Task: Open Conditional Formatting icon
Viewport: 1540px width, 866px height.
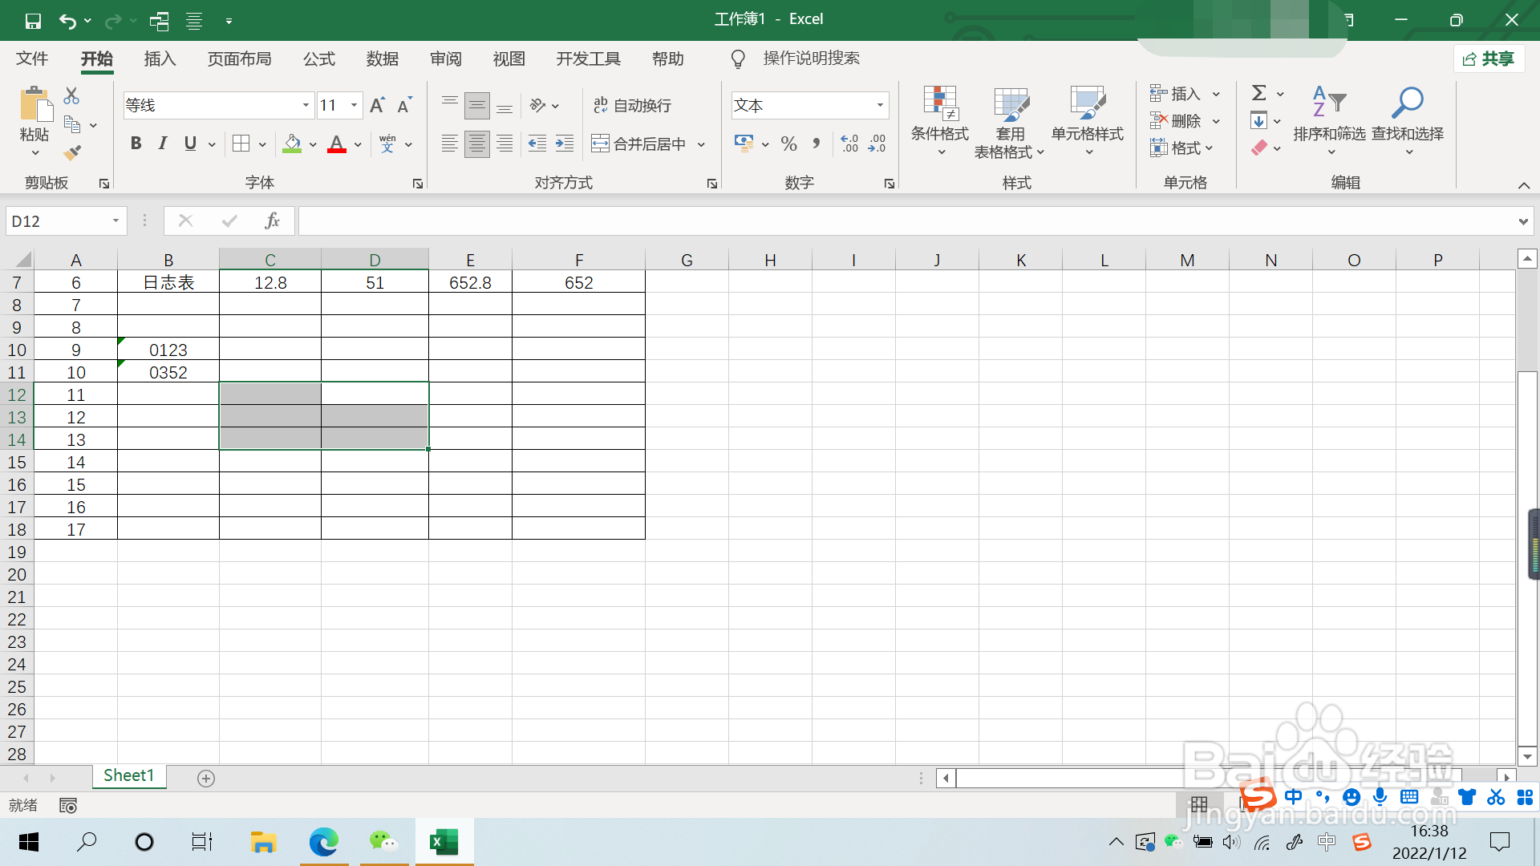Action: coord(939,104)
